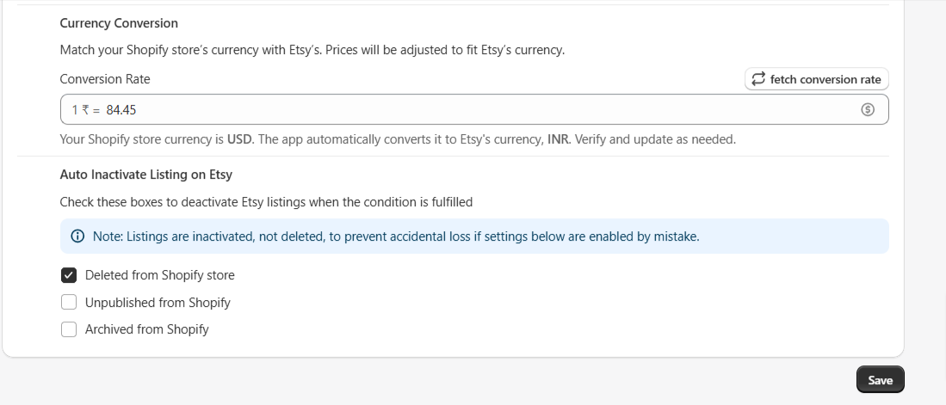
Task: Enable the Unpublished from Shopify checkbox
Action: pyautogui.click(x=69, y=302)
